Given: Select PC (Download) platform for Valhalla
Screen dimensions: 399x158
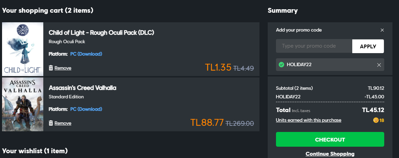Looking at the screenshot, I should click(x=86, y=109).
